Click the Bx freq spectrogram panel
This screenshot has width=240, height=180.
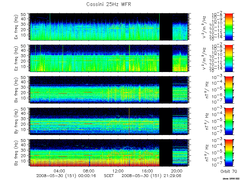point(109,90)
